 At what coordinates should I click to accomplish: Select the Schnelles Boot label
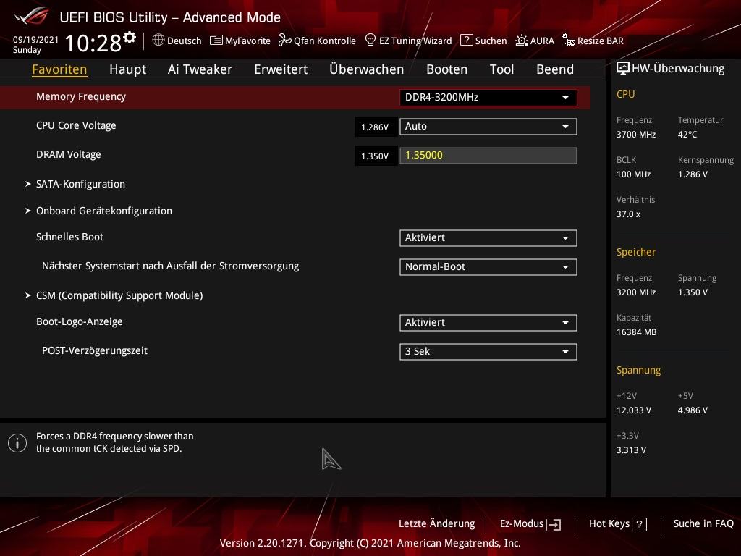coord(69,237)
